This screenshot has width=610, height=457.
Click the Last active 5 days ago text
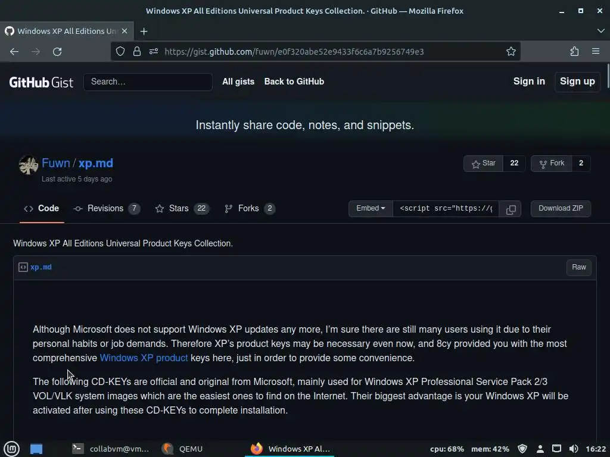[x=77, y=179]
